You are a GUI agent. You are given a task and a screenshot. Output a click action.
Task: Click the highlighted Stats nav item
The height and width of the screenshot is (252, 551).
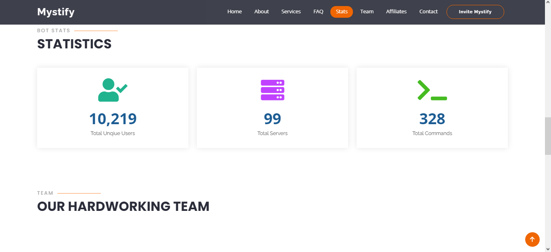point(341,12)
